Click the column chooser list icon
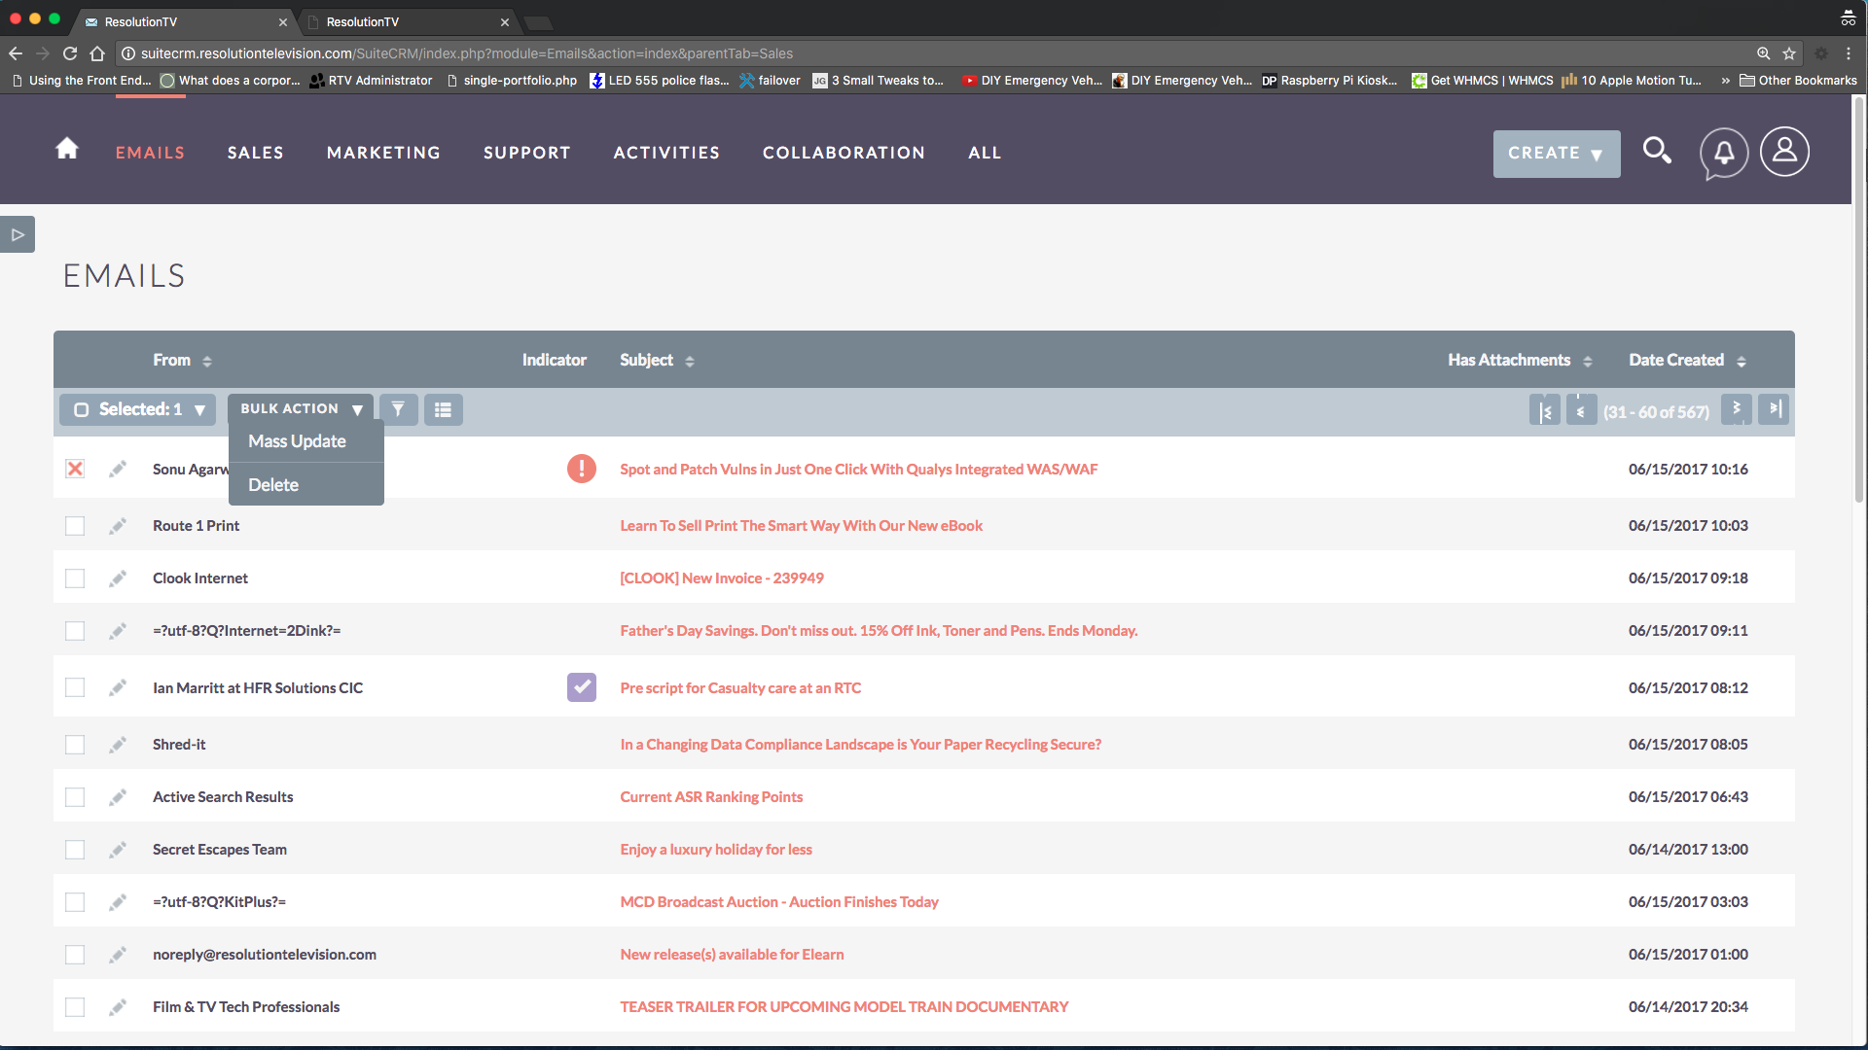This screenshot has height=1050, width=1868. [443, 409]
